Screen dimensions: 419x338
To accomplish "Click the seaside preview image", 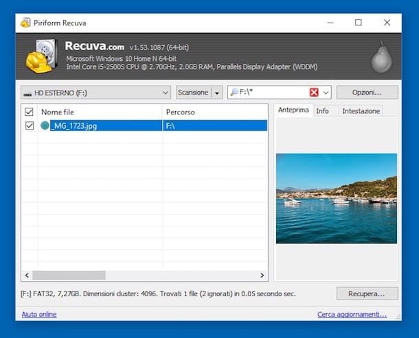I will pyautogui.click(x=337, y=198).
